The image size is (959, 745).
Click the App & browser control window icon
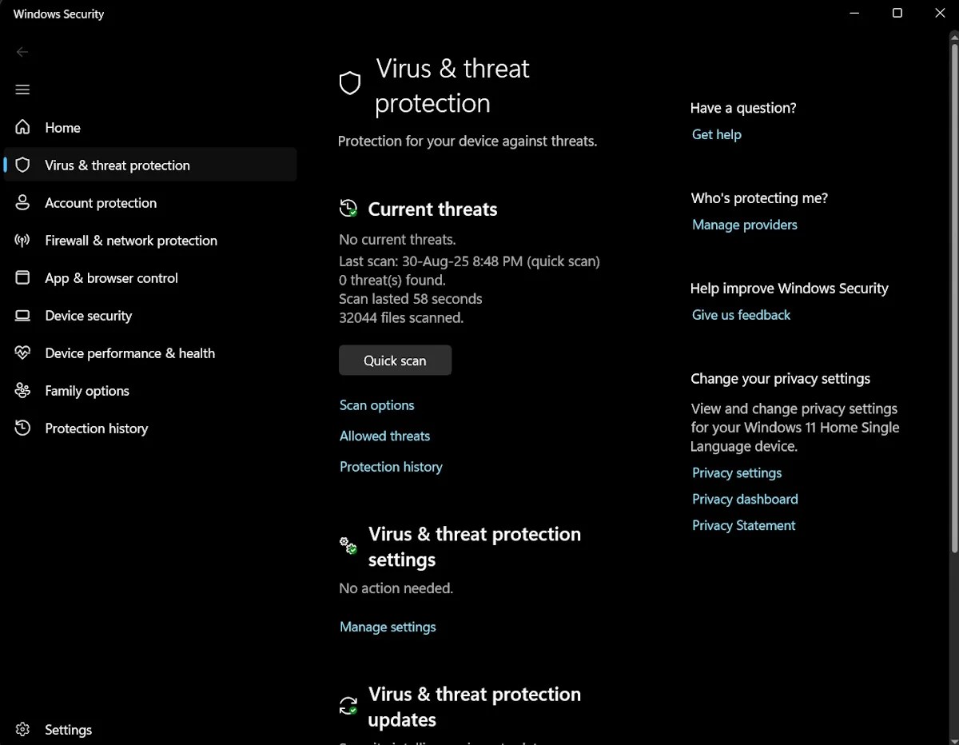(x=22, y=277)
